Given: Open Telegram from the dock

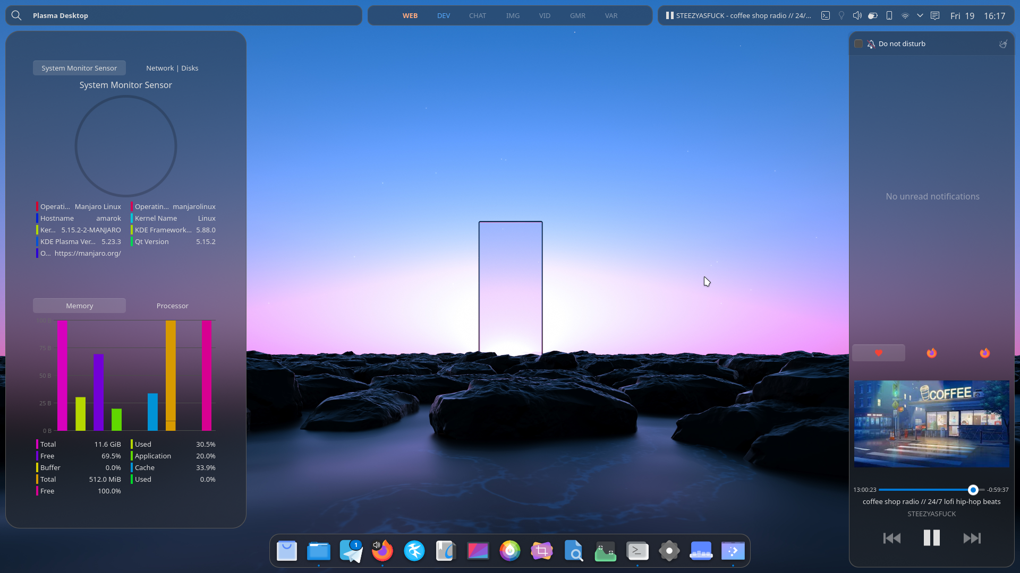Looking at the screenshot, I should (x=351, y=551).
